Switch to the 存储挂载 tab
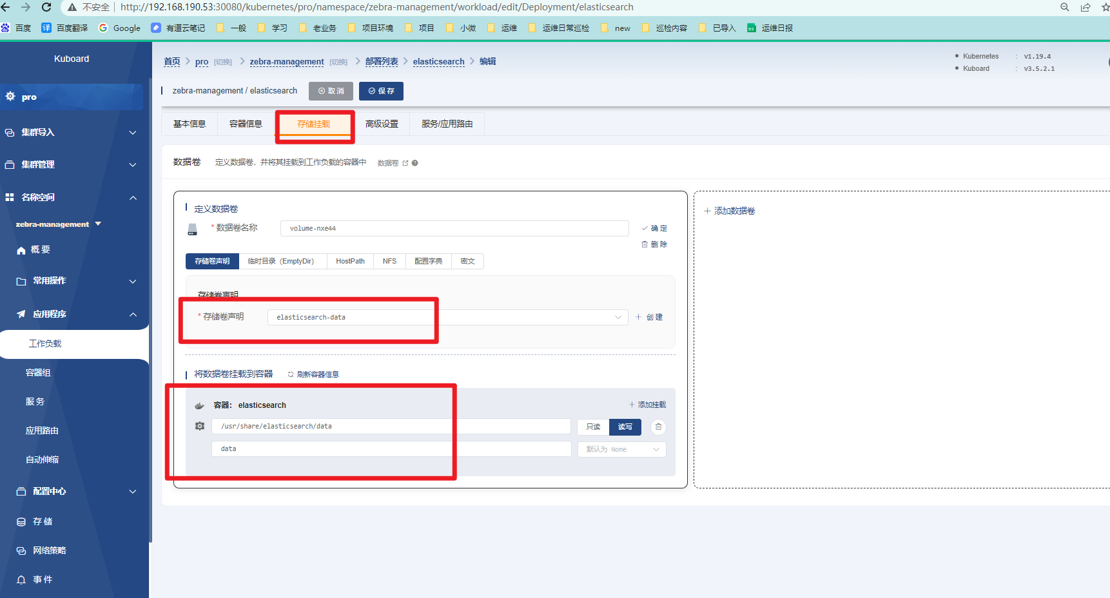The width and height of the screenshot is (1110, 598). 314,124
